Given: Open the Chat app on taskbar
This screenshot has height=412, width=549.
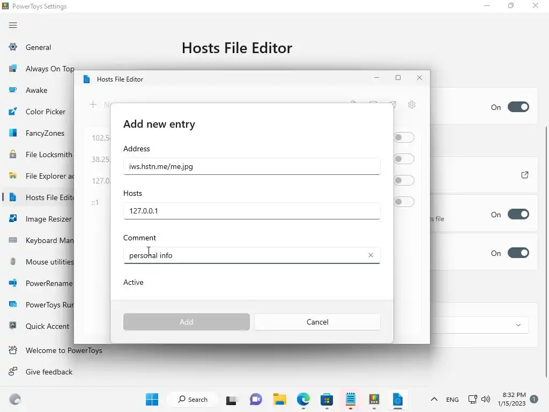Looking at the screenshot, I should pyautogui.click(x=256, y=399).
